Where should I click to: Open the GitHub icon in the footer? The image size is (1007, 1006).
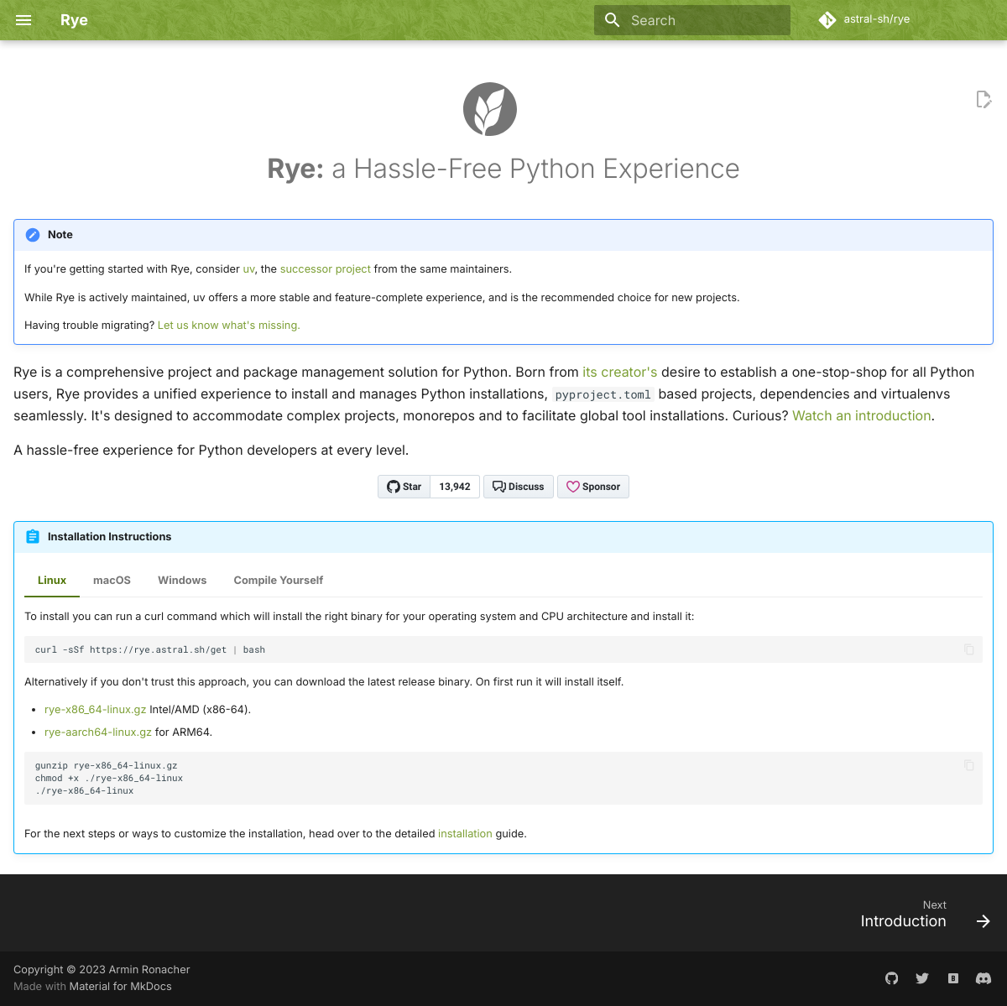coord(892,978)
